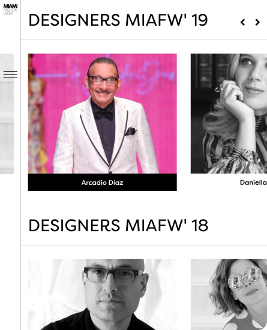Advance to next designers in the MIAFW' 19 carousel
The height and width of the screenshot is (330, 267).
click(x=257, y=22)
